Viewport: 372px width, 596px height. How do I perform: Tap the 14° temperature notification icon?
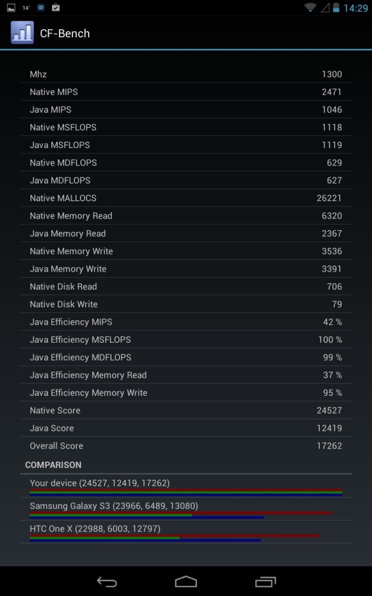(26, 8)
